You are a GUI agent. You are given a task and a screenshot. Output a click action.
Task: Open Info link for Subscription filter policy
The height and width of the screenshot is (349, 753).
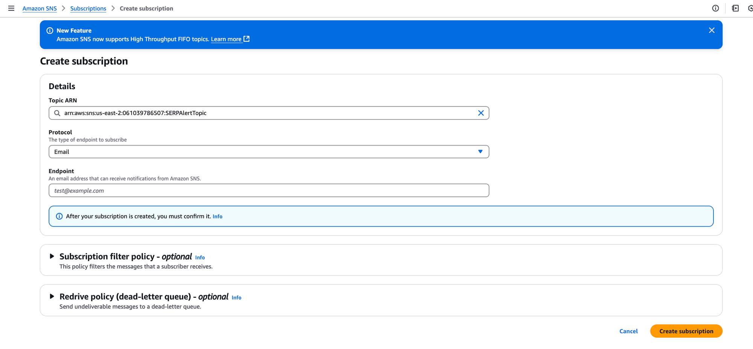pos(200,257)
